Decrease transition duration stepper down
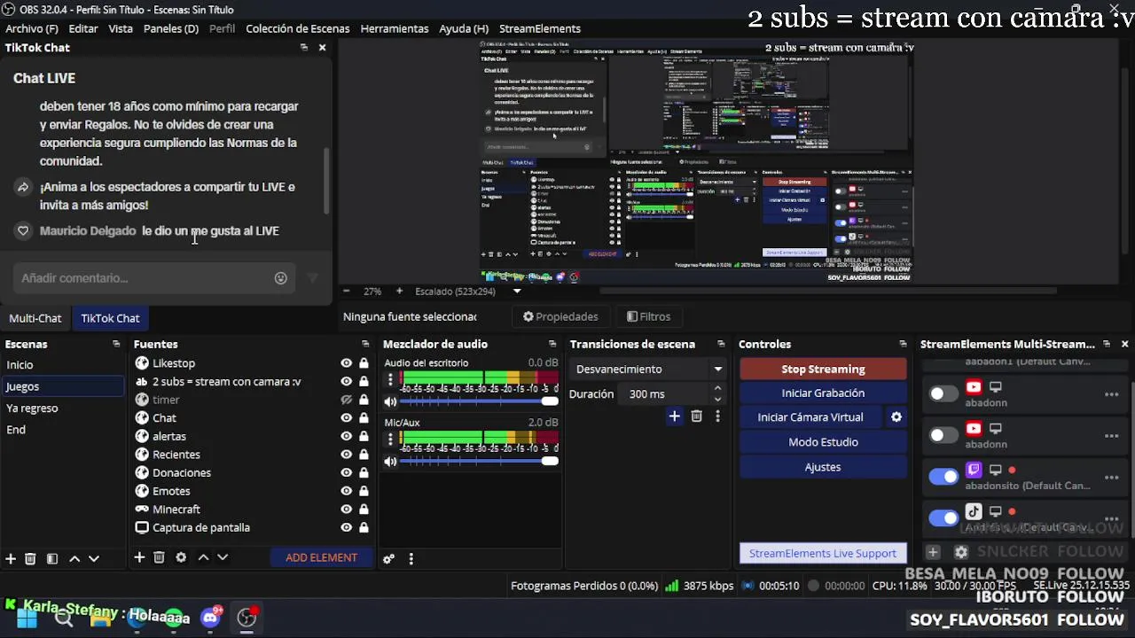Image resolution: width=1135 pixels, height=638 pixels. 717,399
